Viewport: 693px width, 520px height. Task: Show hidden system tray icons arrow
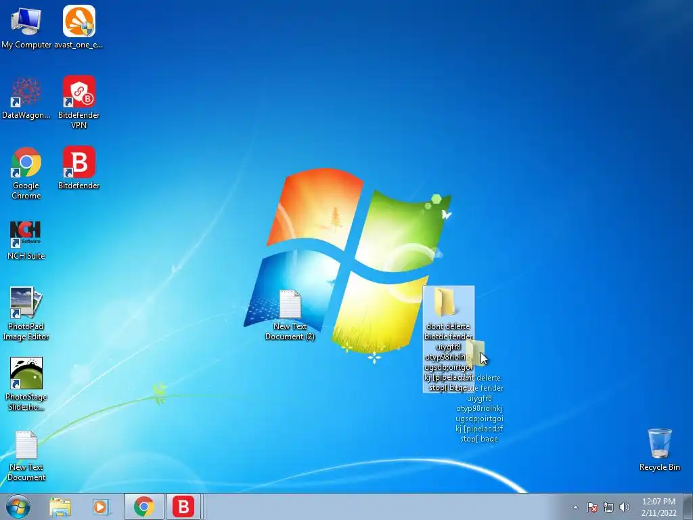(x=575, y=508)
